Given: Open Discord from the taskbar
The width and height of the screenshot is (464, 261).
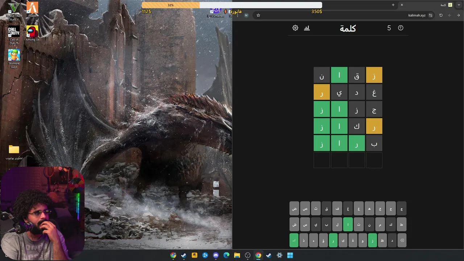Looking at the screenshot, I should (216, 255).
